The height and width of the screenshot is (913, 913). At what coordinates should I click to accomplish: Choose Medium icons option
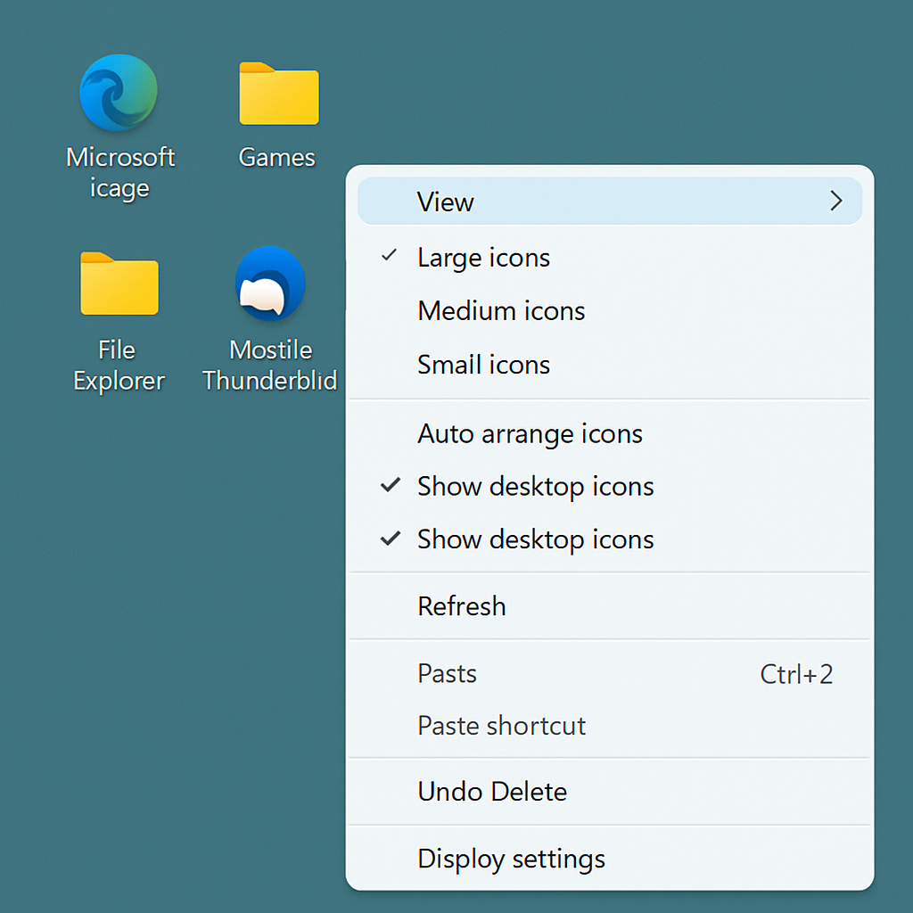click(x=610, y=311)
